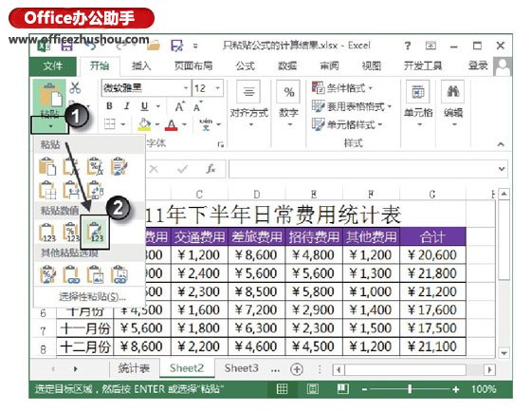
Task: Choose the paste Formatting only option
Action: [x=47, y=274]
